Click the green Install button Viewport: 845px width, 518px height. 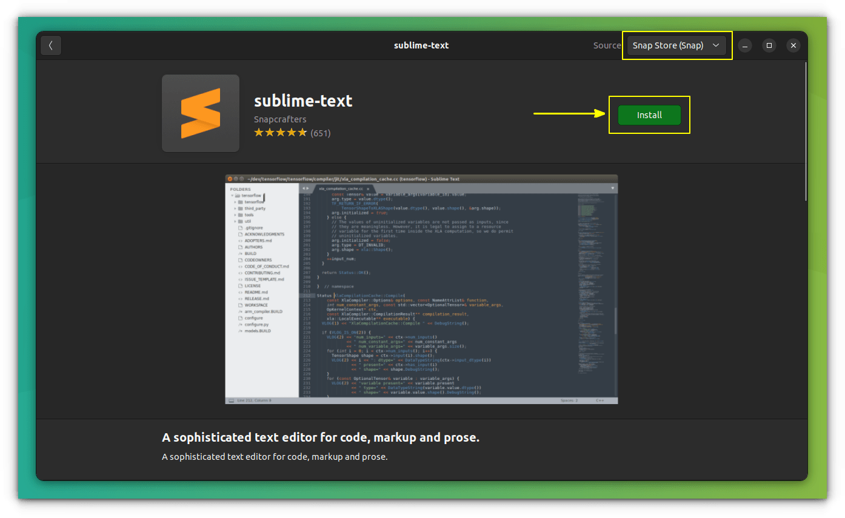click(x=649, y=115)
